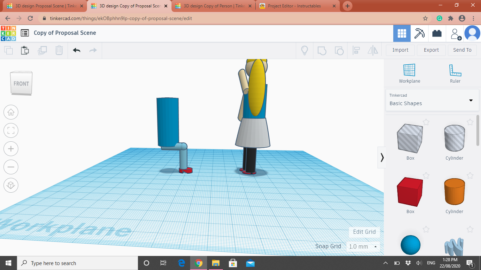Click the Edit Grid button
Viewport: 481px width, 270px height.
click(364, 232)
